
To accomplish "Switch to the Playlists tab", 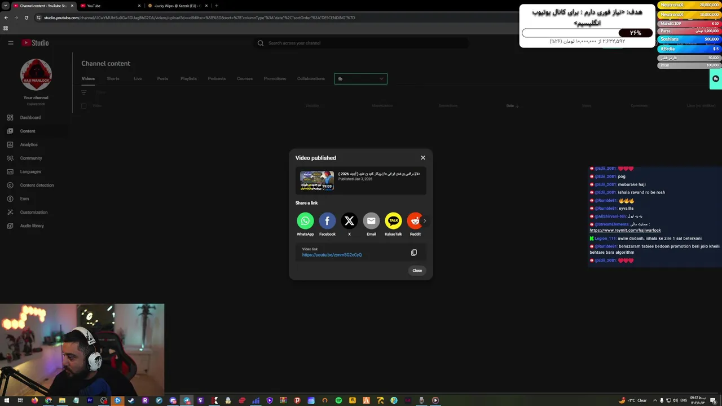I will 188,78.
